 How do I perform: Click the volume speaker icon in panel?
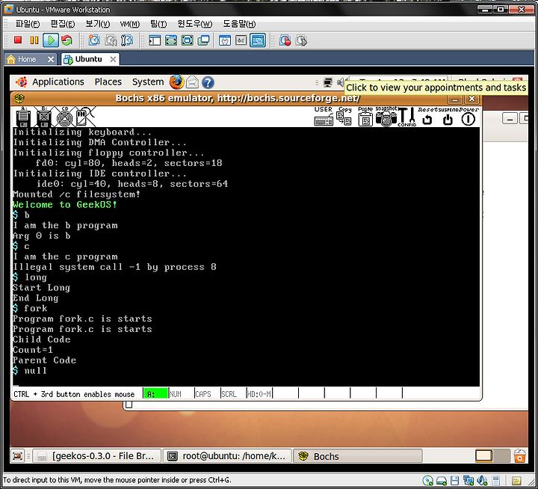[340, 82]
